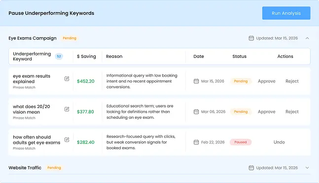Image resolution: width=319 pixels, height=183 pixels.
Task: Expand the Website Traffic section
Action: 307,168
